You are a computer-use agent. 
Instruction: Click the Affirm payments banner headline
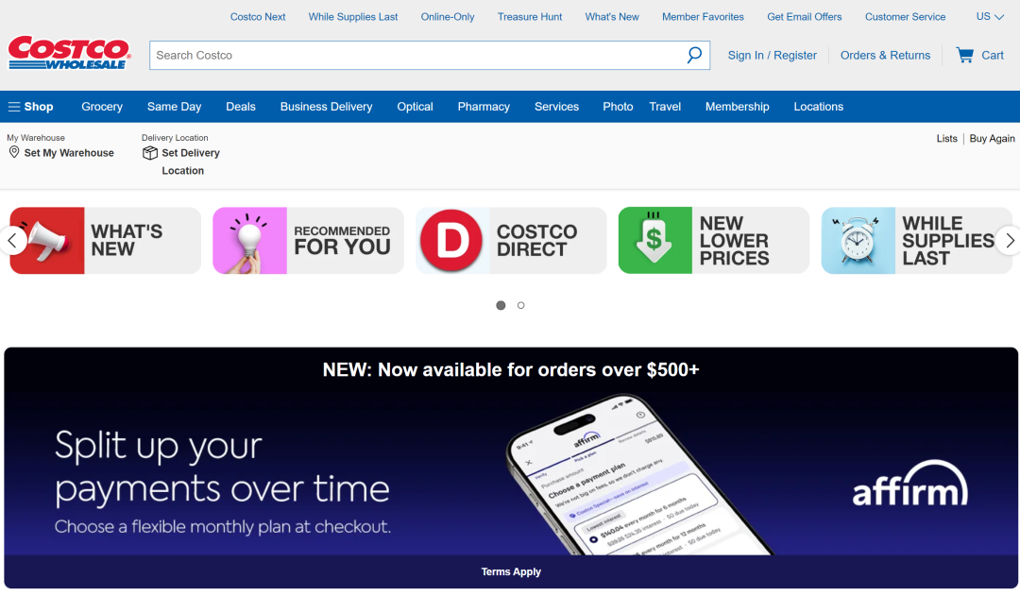point(222,468)
